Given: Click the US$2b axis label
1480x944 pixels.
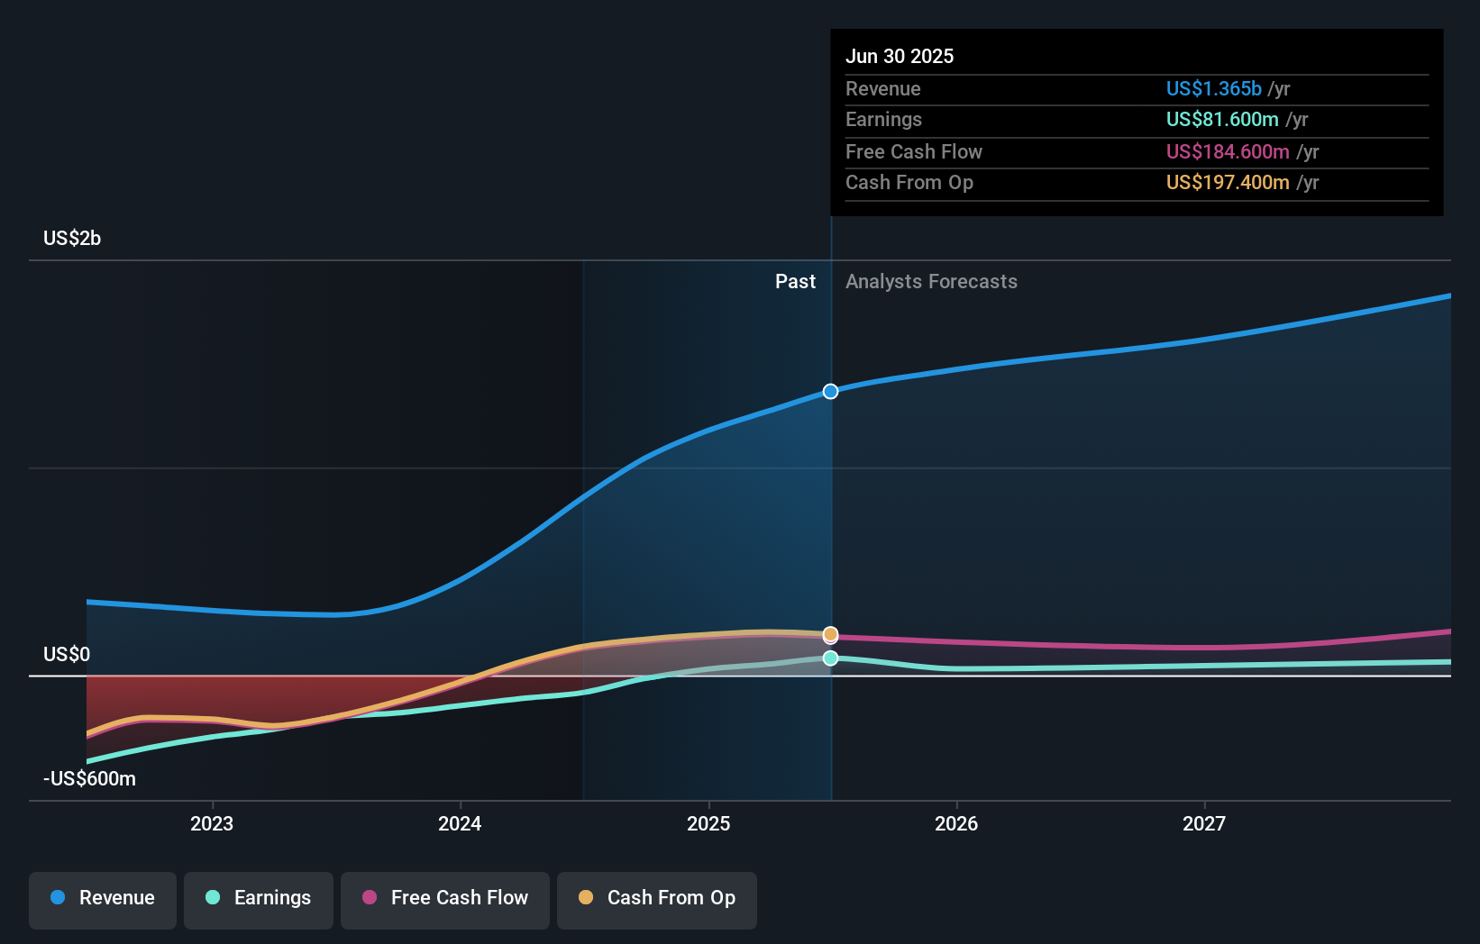Looking at the screenshot, I should pyautogui.click(x=72, y=237).
